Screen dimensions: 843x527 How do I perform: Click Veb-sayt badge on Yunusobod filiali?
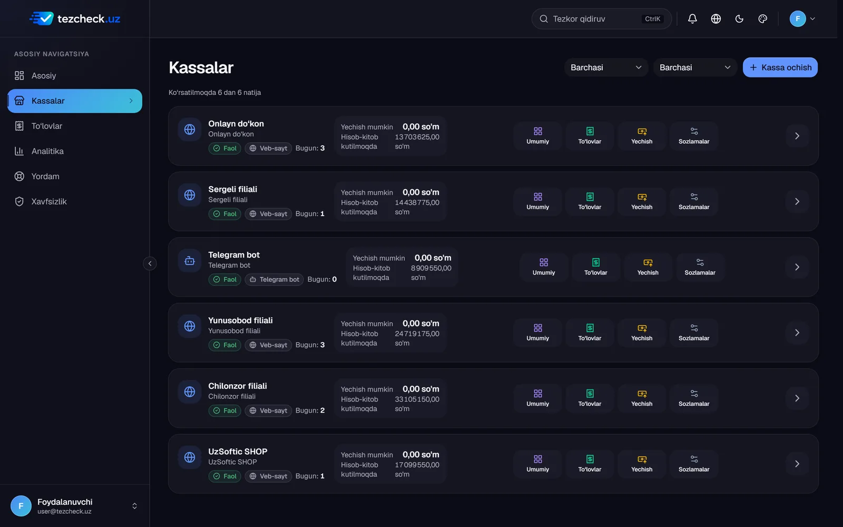click(x=268, y=345)
